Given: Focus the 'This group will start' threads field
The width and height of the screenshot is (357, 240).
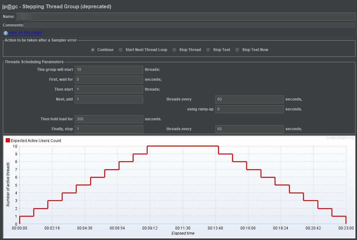Looking at the screenshot, I should coord(109,70).
